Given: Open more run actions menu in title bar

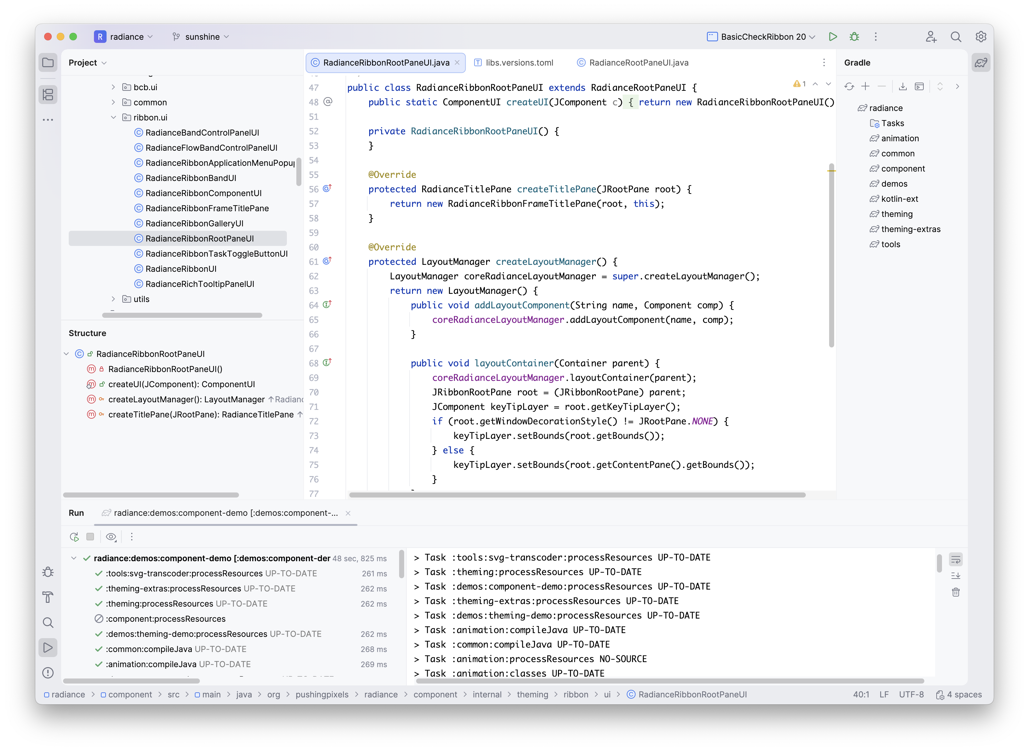Looking at the screenshot, I should (x=876, y=37).
